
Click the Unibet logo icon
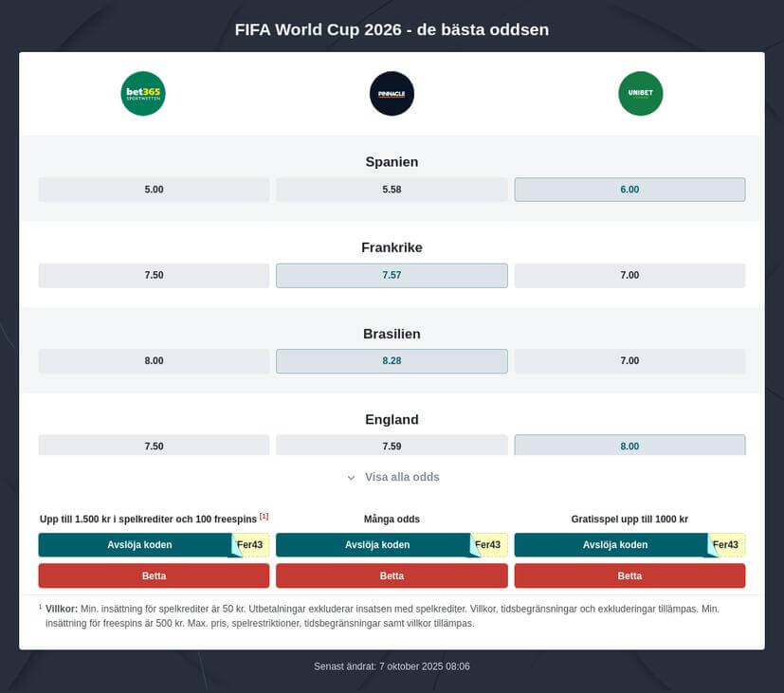click(640, 94)
